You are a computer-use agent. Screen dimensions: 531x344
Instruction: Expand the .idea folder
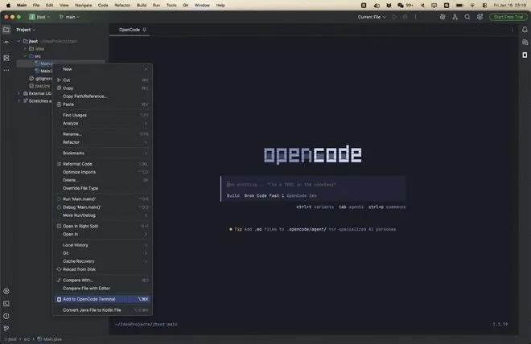[25, 49]
